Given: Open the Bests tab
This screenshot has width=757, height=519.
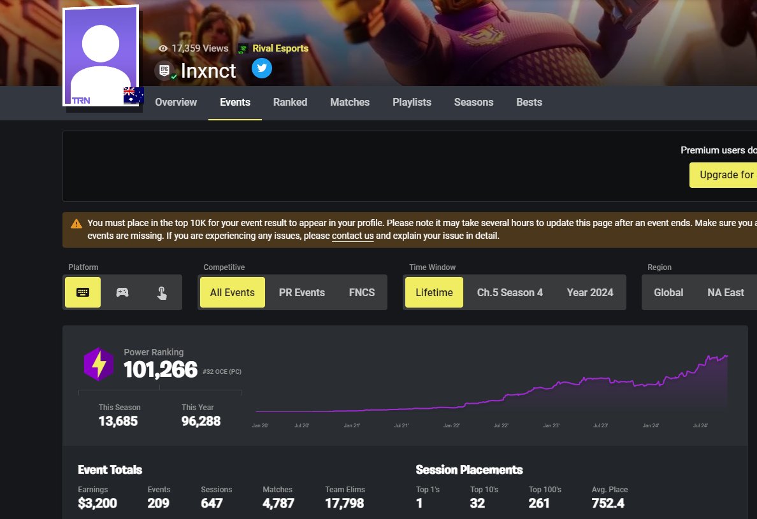Looking at the screenshot, I should [529, 103].
